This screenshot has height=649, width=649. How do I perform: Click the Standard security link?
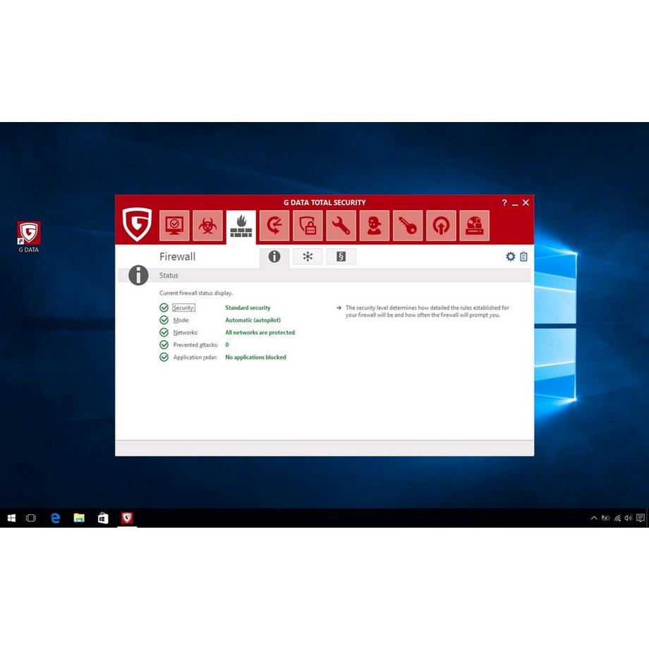(247, 308)
